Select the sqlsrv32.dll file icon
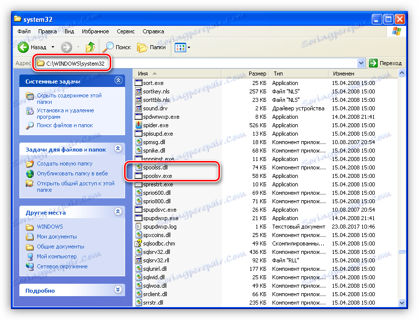This screenshot has width=419, height=320. [139, 252]
